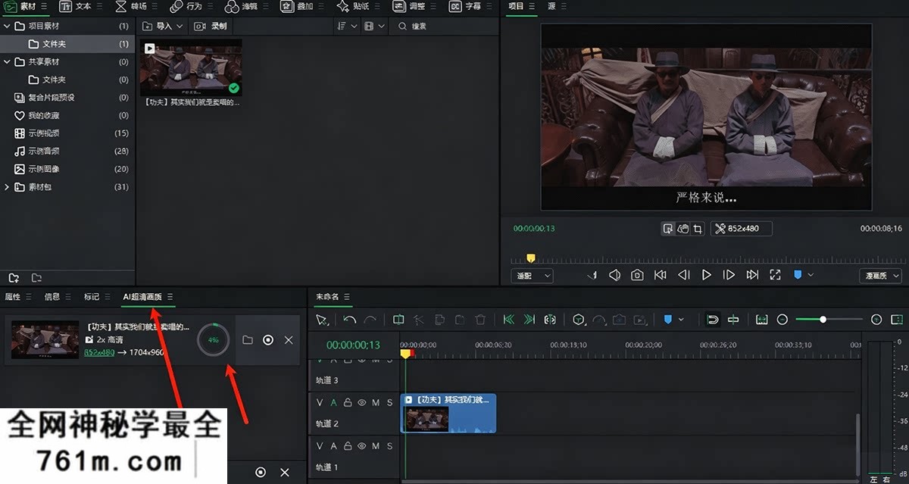Open output folder of AI upscale task
The image size is (909, 484).
pyautogui.click(x=248, y=340)
